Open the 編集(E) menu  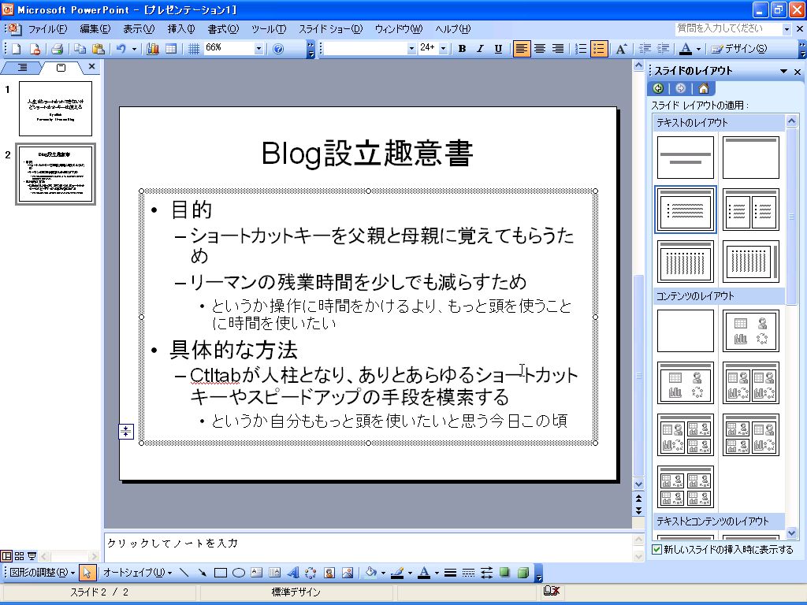(x=95, y=29)
